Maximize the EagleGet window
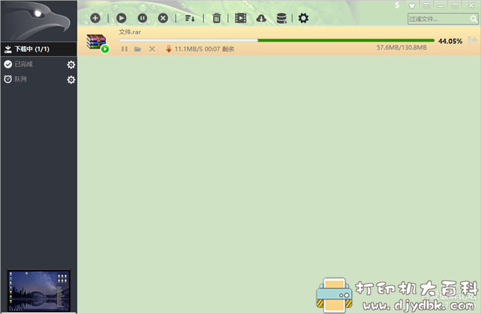 tap(455, 5)
